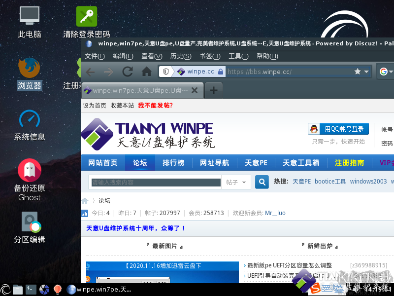Click the 论坛 breadcrumb statistics bar chart icon
The height and width of the screenshot is (296, 394).
coord(88,213)
